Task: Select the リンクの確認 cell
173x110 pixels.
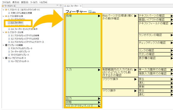Action: 156,50
